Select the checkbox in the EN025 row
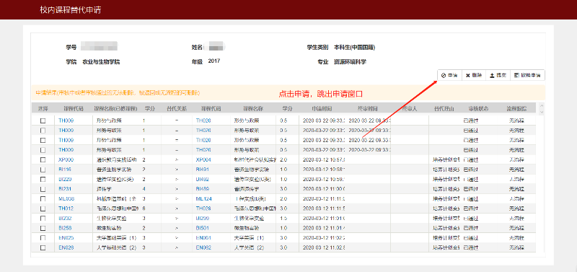Image resolution: width=577 pixels, height=272 pixels. [43, 238]
